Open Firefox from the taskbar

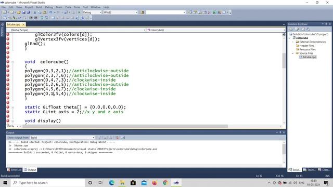[155, 182]
